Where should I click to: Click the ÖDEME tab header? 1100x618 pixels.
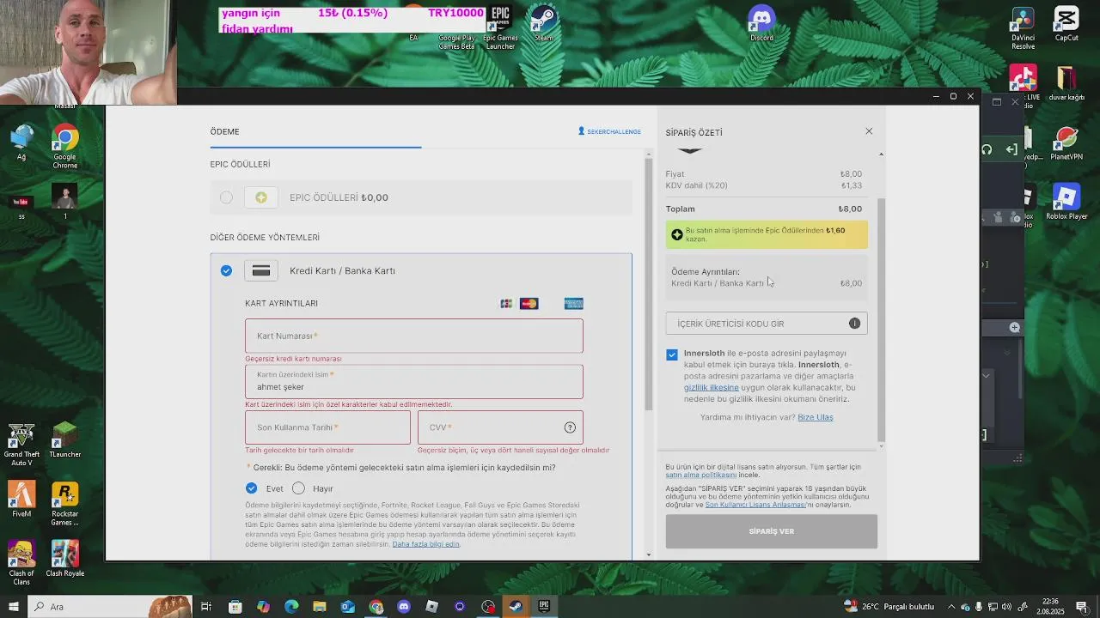[225, 131]
